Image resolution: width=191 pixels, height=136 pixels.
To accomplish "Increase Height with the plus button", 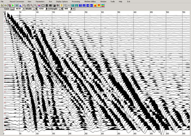I will point(74,9).
